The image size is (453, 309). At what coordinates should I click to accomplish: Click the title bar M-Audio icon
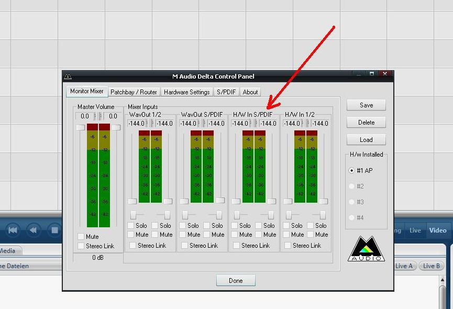68,76
